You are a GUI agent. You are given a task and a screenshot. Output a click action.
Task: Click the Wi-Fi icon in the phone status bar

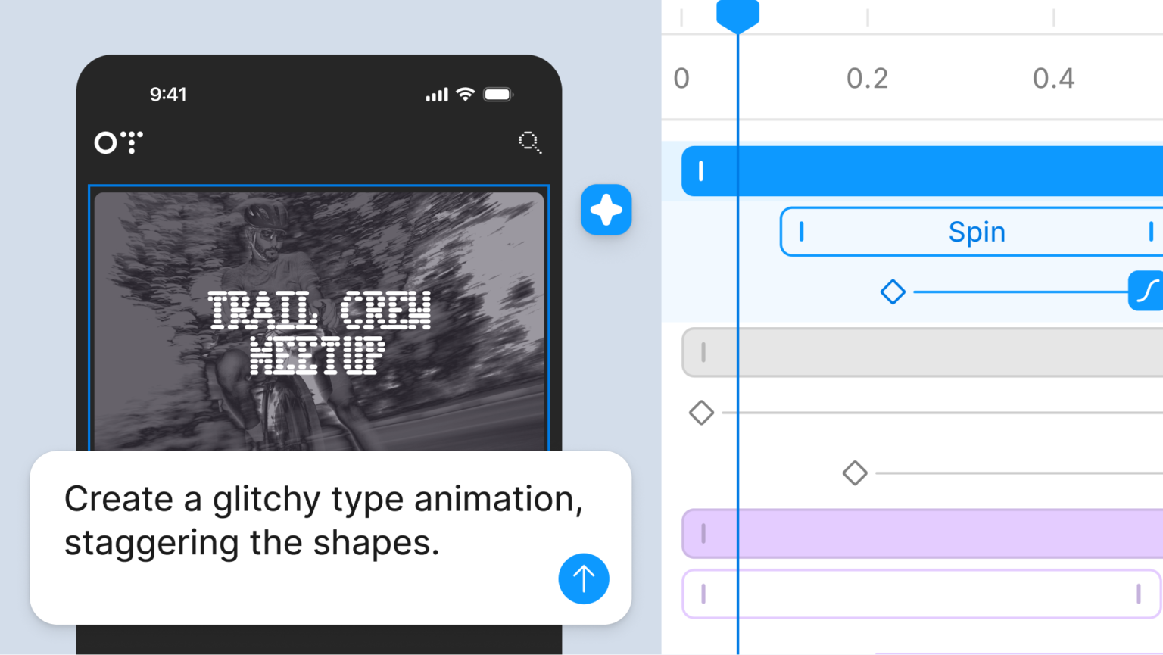click(466, 94)
